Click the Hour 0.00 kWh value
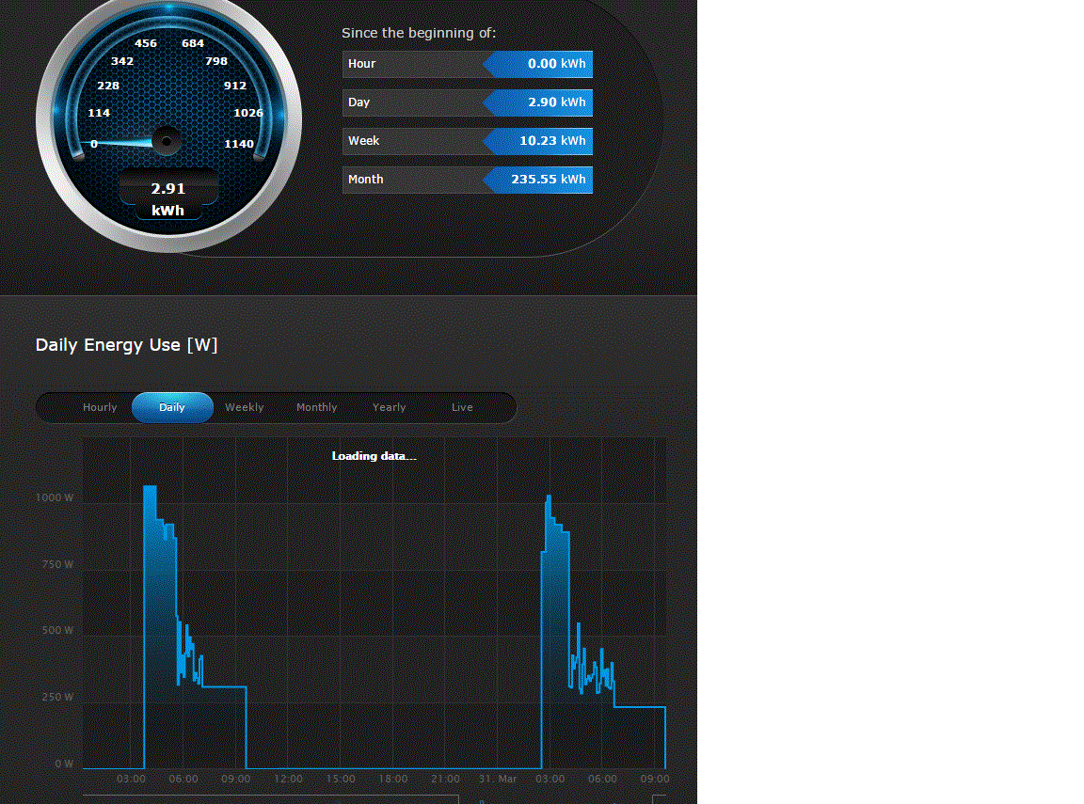 click(556, 64)
